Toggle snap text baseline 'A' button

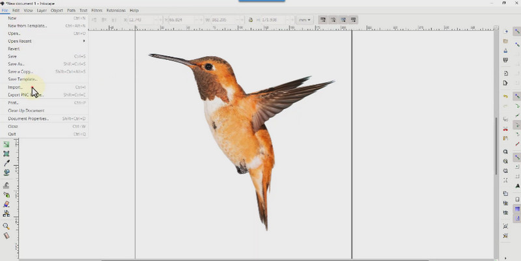[x=517, y=186]
